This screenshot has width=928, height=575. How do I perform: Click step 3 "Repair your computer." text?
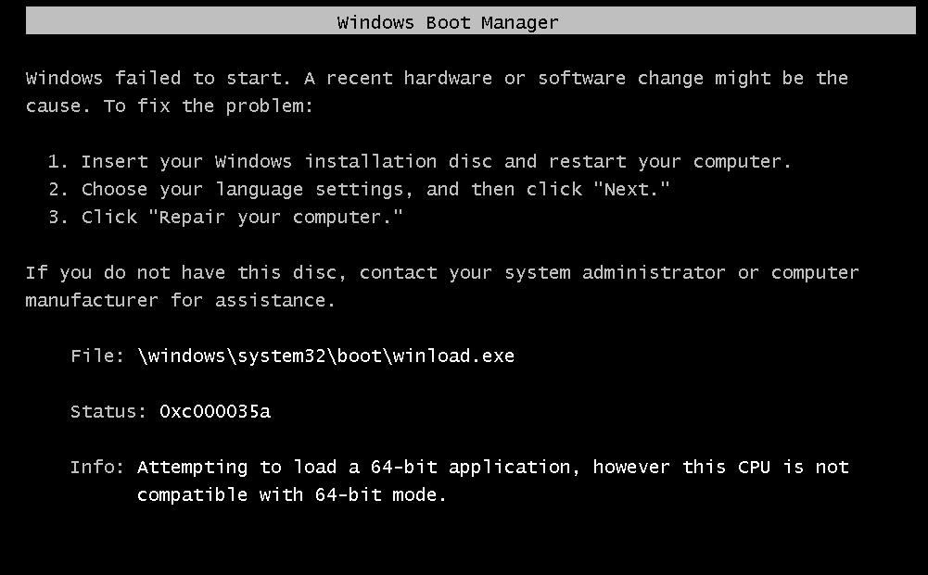click(281, 218)
